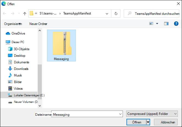Screen dimensions: 182x127
Task: Open the Videos folder
Action: tap(18, 89)
